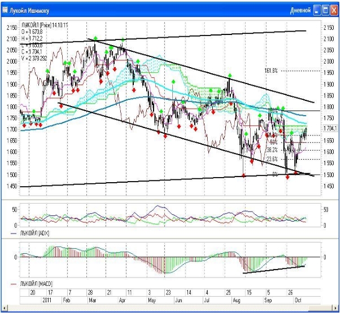Click the '38.2%' Fibonacci level label

[x=272, y=150]
